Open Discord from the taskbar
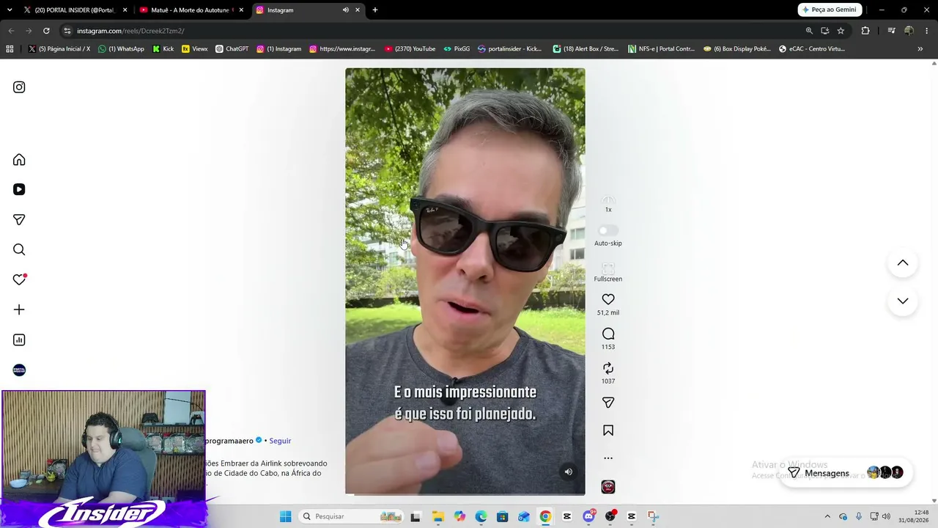 click(x=588, y=516)
